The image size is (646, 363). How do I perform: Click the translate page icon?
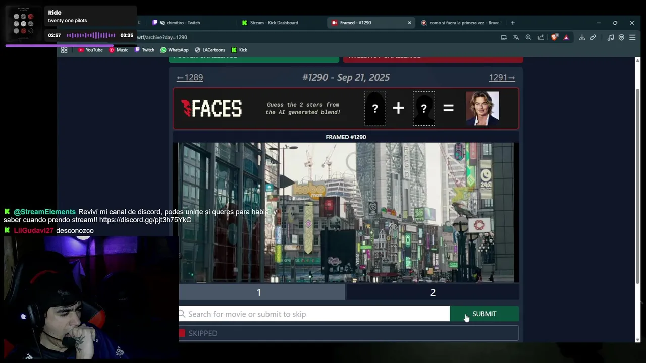click(x=516, y=37)
